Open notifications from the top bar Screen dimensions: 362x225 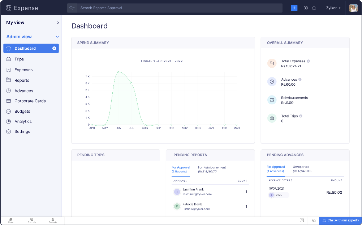pos(314,8)
